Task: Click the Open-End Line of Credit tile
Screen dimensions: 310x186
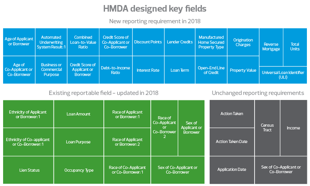Action: click(211, 70)
